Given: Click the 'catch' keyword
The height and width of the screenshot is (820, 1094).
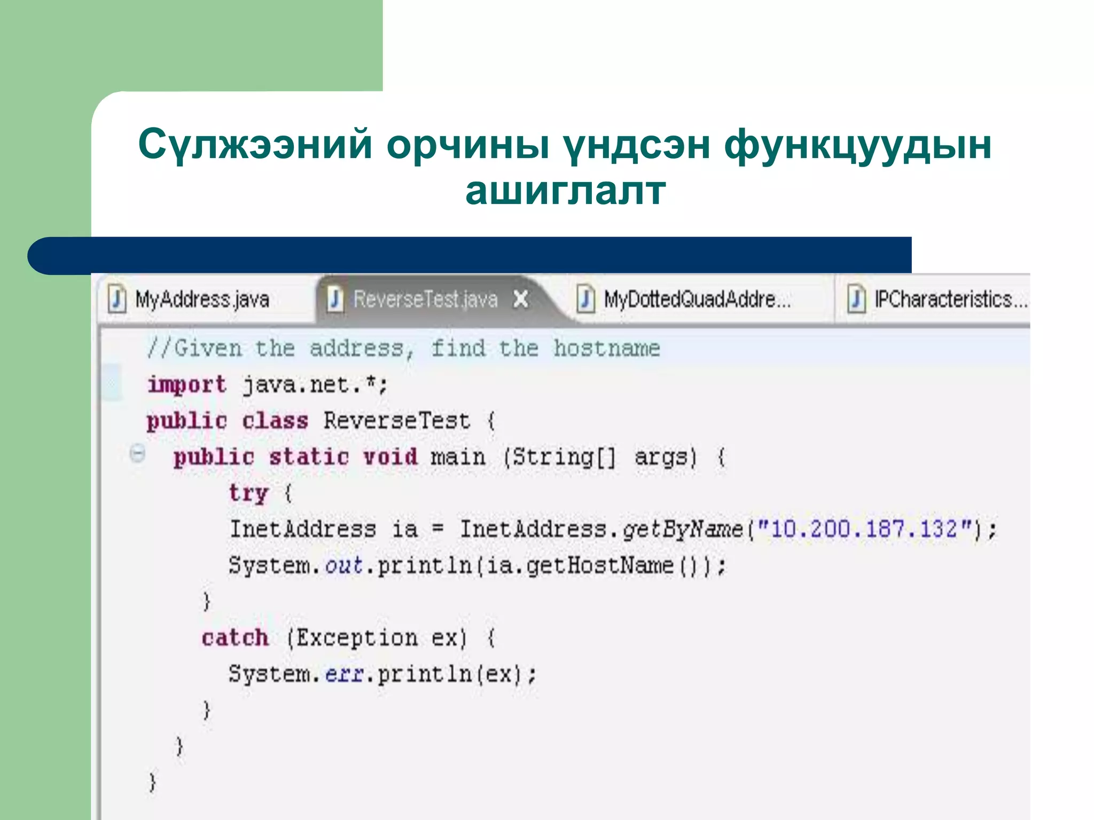Looking at the screenshot, I should coord(235,638).
